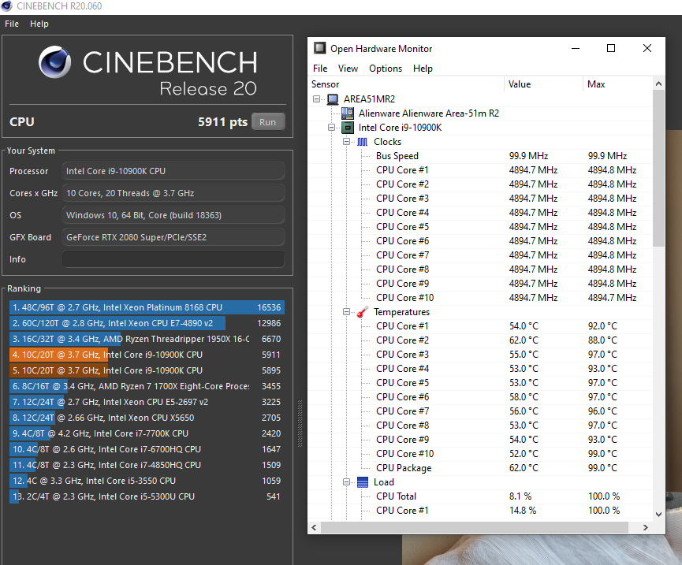Screen dimensions: 682x565
Task: Select the AREA51MR2 computer icon
Action: pos(333,99)
